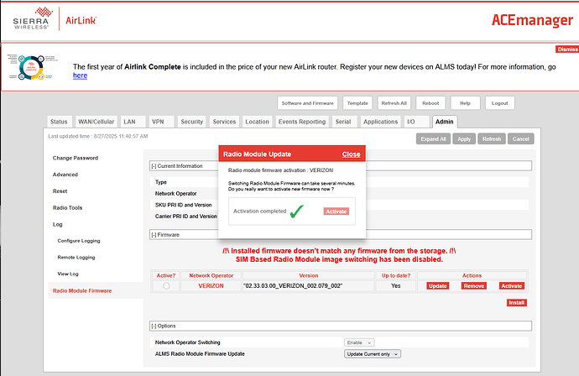
Task: Click VERIZON network operator cell
Action: click(x=211, y=286)
